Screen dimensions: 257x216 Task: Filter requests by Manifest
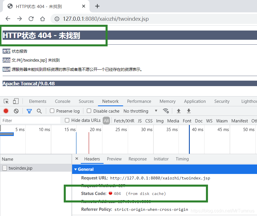pyautogui.click(x=240, y=121)
